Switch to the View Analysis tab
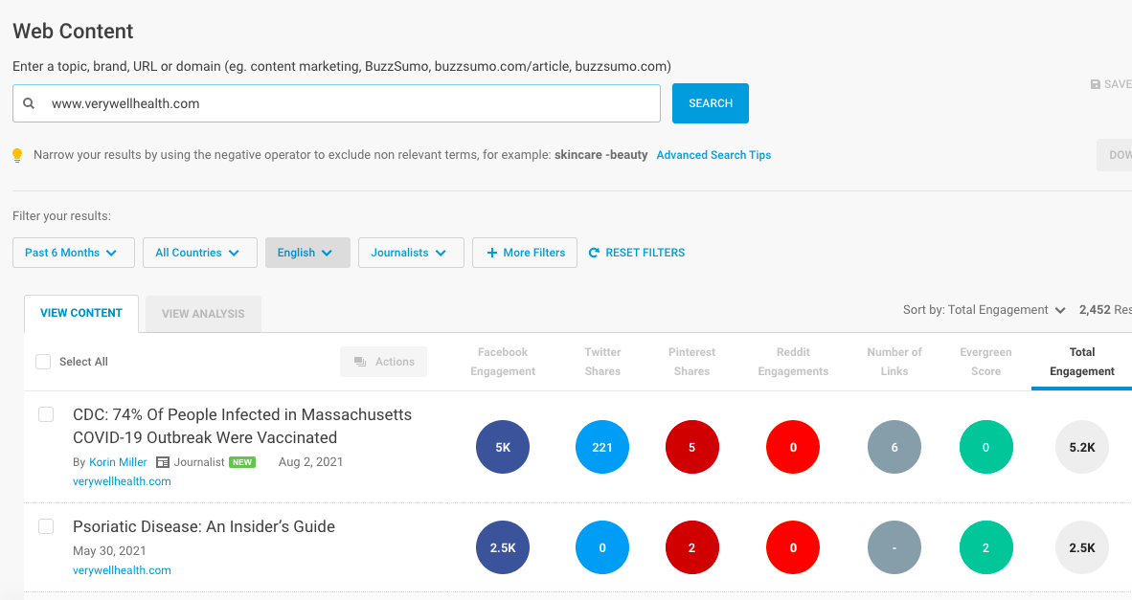This screenshot has height=600, width=1132. 203,313
